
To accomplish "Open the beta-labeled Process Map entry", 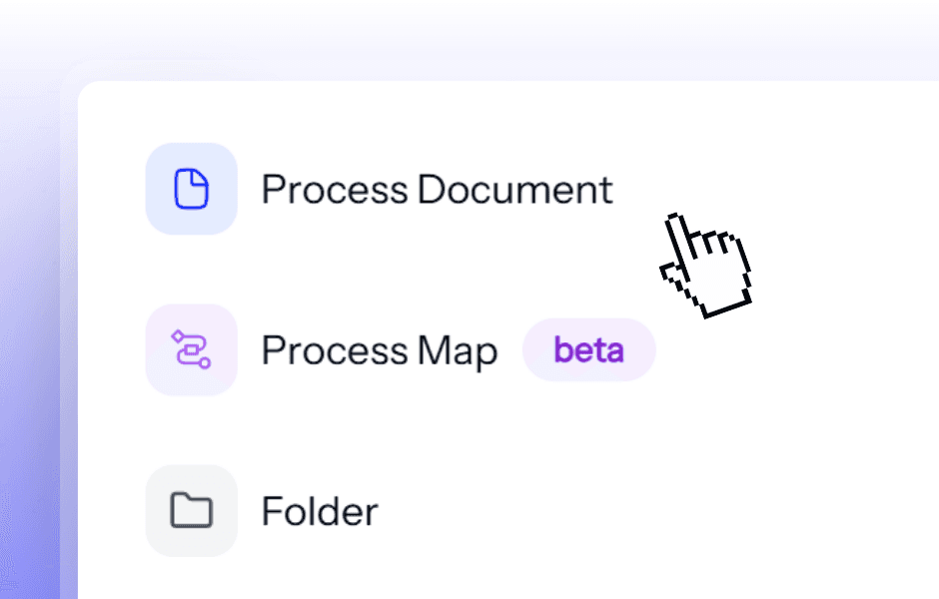I will (402, 350).
